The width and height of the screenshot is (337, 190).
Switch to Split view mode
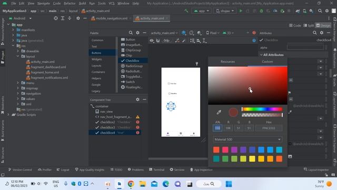point(309,25)
